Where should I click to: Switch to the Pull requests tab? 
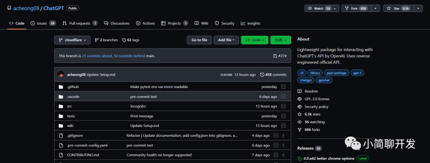[80, 23]
